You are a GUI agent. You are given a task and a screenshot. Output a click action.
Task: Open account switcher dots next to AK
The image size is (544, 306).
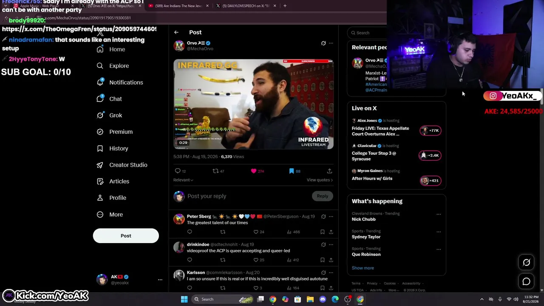(160, 280)
